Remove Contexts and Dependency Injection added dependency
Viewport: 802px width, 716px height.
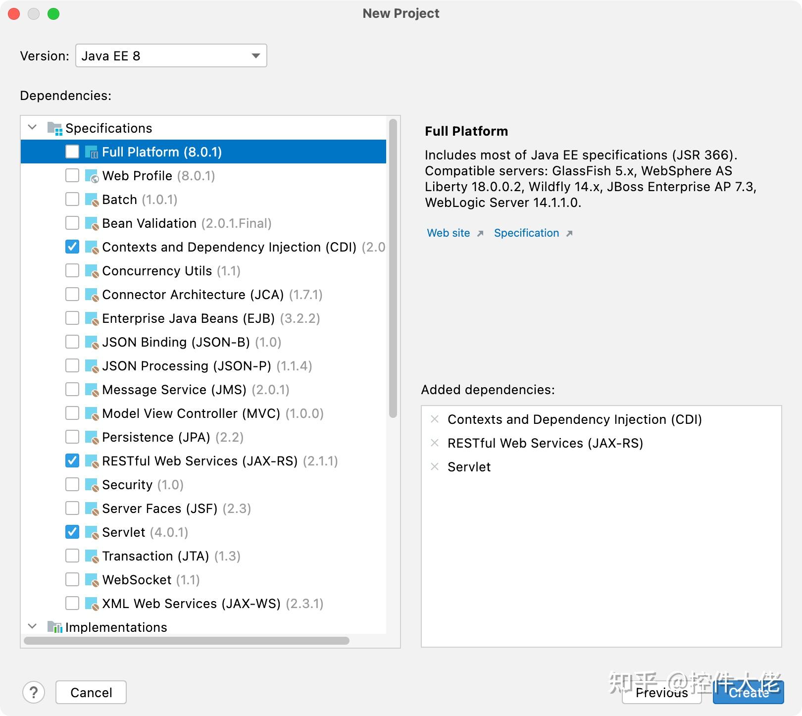tap(435, 419)
